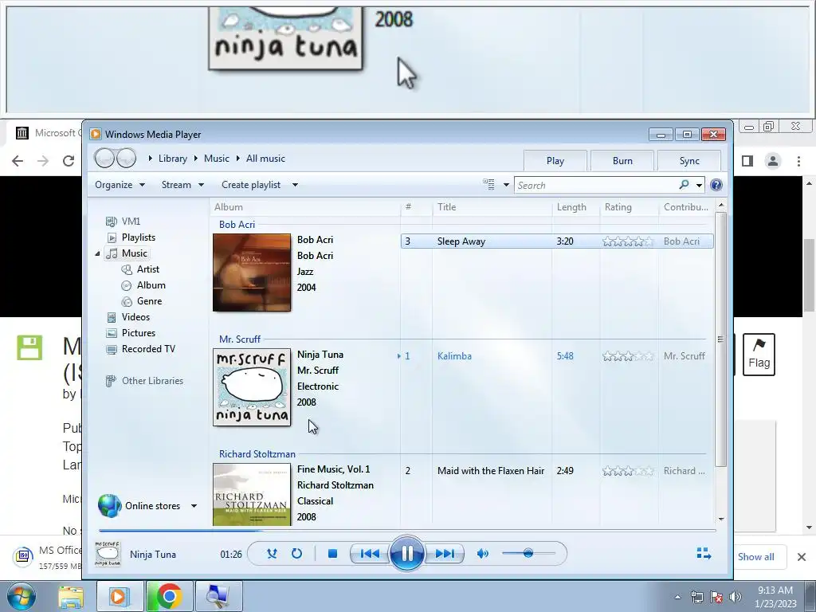This screenshot has height=612, width=816.
Task: Click the Bob Acri album cover
Action: point(252,273)
